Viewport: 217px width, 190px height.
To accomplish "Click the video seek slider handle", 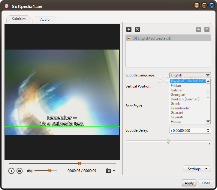I will [80, 163].
